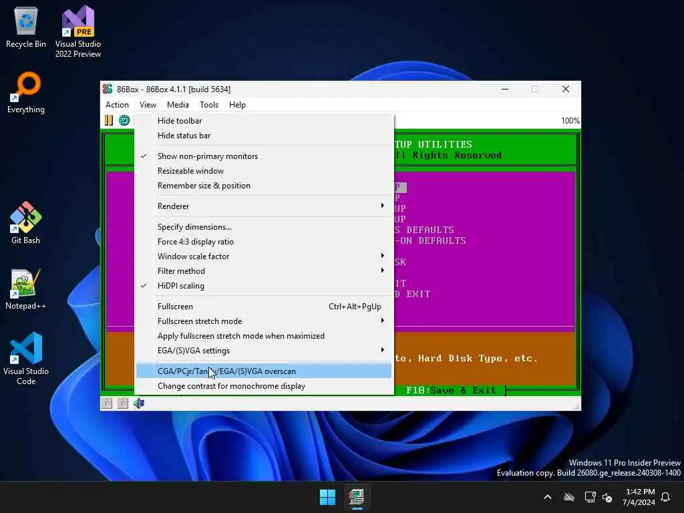Open the Help menu

click(x=237, y=105)
